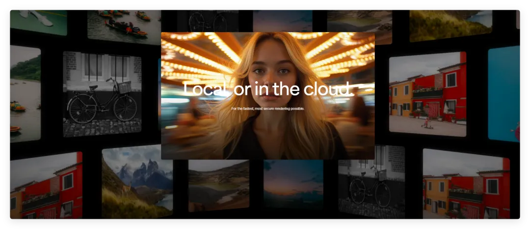
Task: Open the crater lake thumbnail in bottom row
Action: pyautogui.click(x=219, y=185)
